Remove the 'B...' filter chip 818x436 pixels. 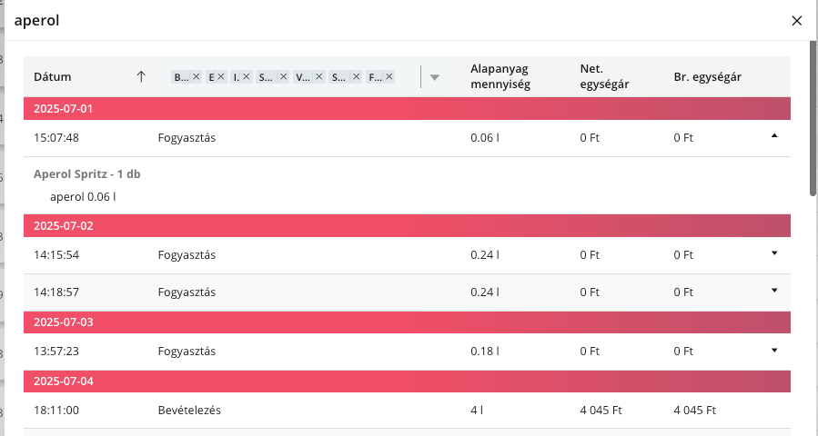coord(196,77)
